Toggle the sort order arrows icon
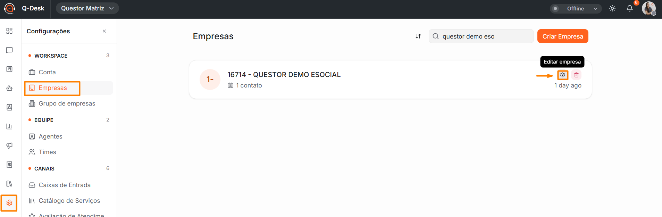This screenshot has width=662, height=217. point(418,36)
